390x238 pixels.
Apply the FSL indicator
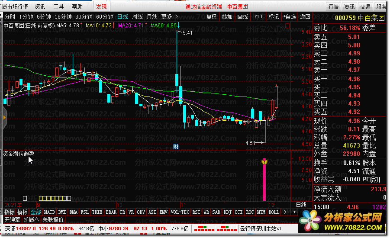coord(84,212)
